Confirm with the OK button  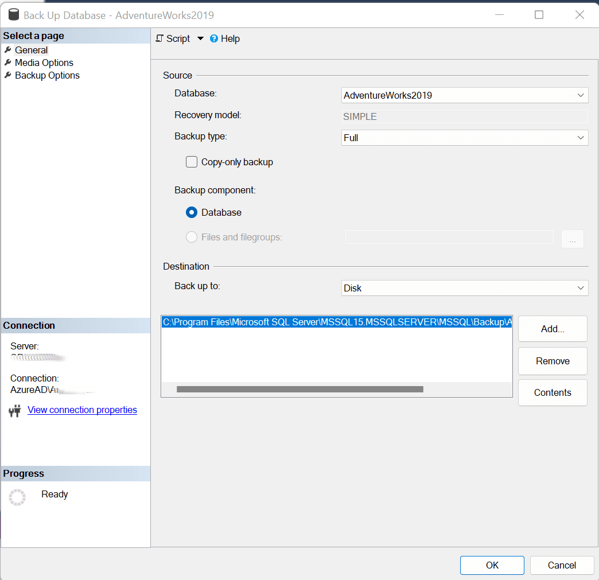[x=492, y=565]
